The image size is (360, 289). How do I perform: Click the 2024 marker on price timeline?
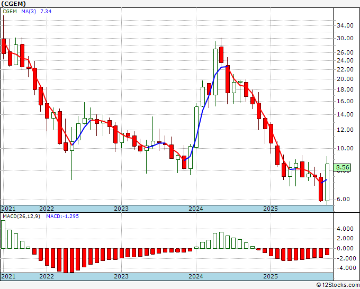pyautogui.click(x=196, y=209)
